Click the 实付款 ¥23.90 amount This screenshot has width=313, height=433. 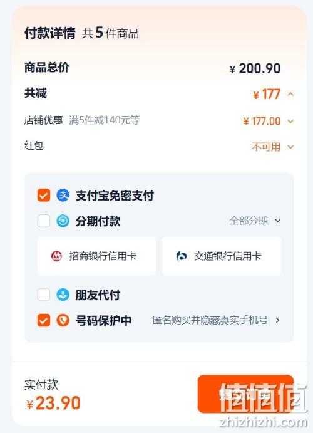point(53,403)
